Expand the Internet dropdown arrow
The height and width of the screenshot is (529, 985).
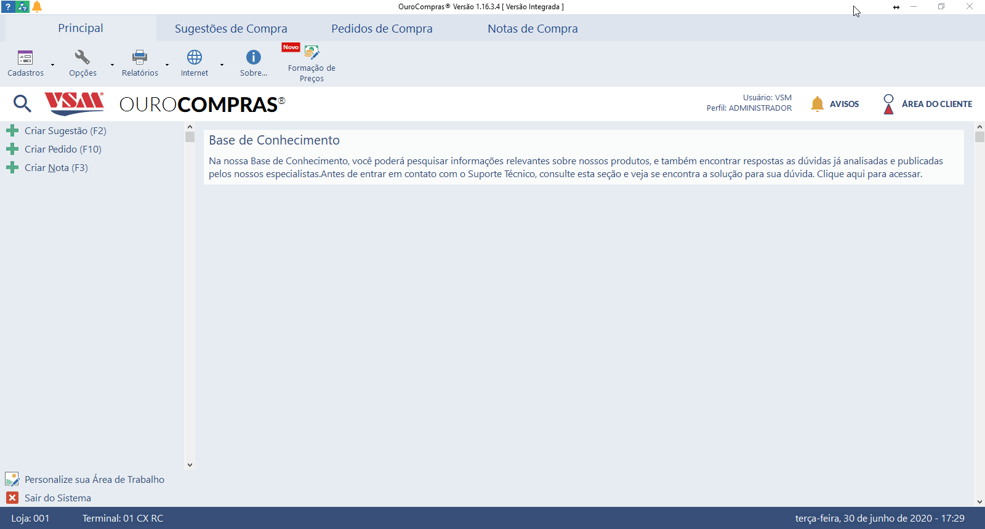pyautogui.click(x=222, y=65)
